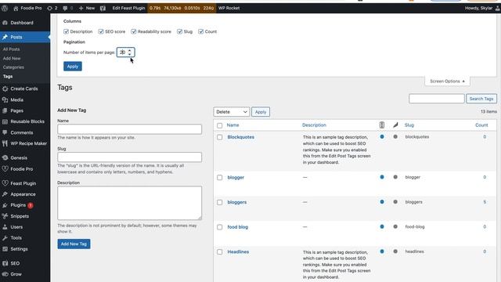Open the Query Monitor stats bar

182,8
